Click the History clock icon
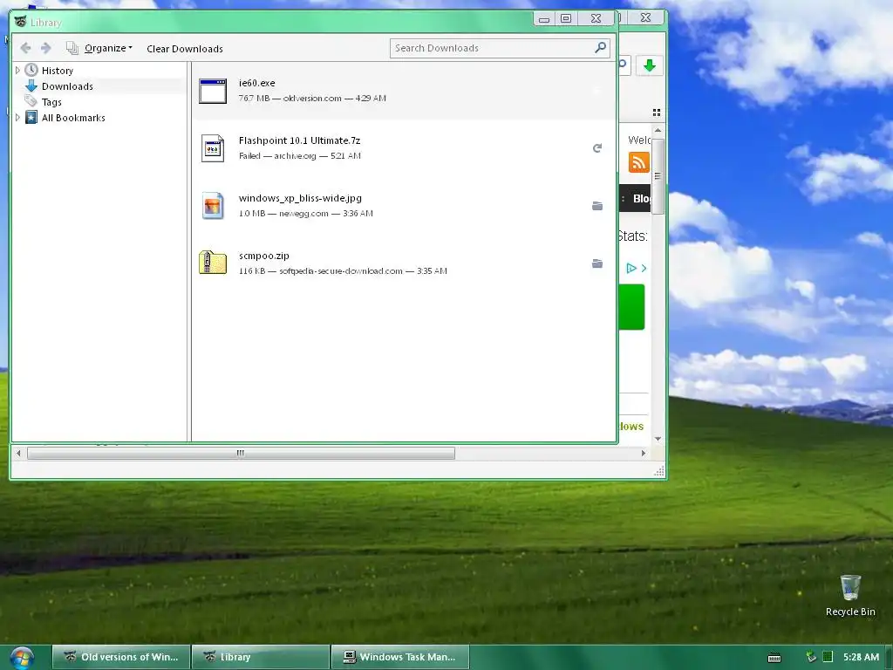Viewport: 893px width, 670px height. (31, 70)
